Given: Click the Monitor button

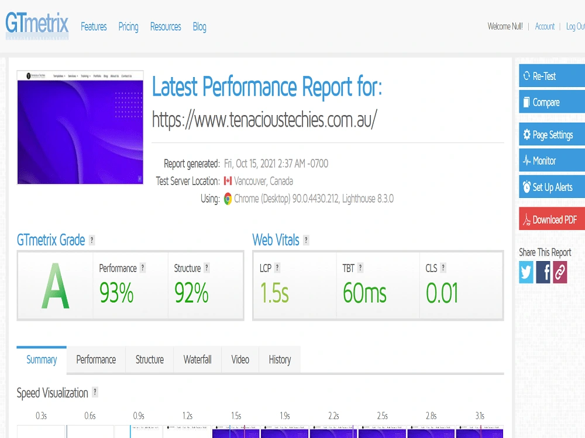Looking at the screenshot, I should pos(552,161).
